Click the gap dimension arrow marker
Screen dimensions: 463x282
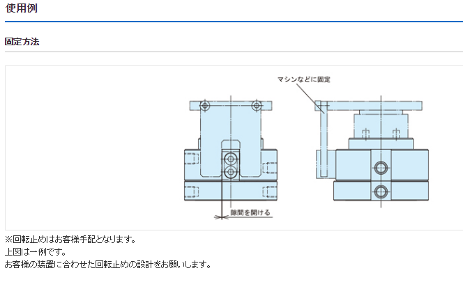[x=222, y=217]
